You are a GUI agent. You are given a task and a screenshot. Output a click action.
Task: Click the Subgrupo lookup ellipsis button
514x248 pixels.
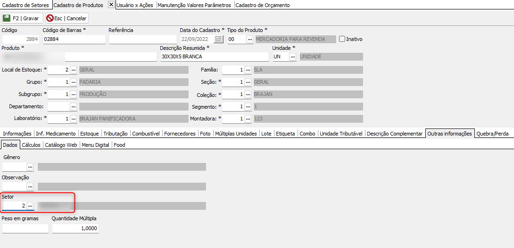click(x=73, y=94)
